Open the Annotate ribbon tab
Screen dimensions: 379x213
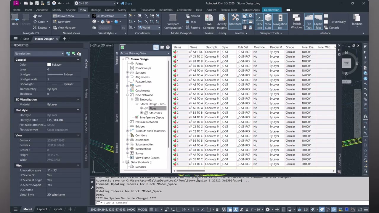pyautogui.click(x=42, y=10)
